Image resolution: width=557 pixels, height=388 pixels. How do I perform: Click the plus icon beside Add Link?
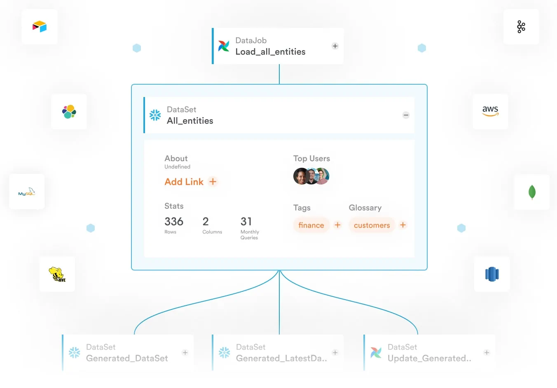(213, 181)
